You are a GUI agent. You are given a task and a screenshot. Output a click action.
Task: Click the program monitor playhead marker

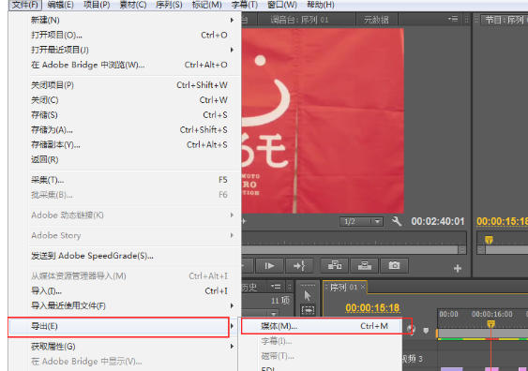(489, 240)
